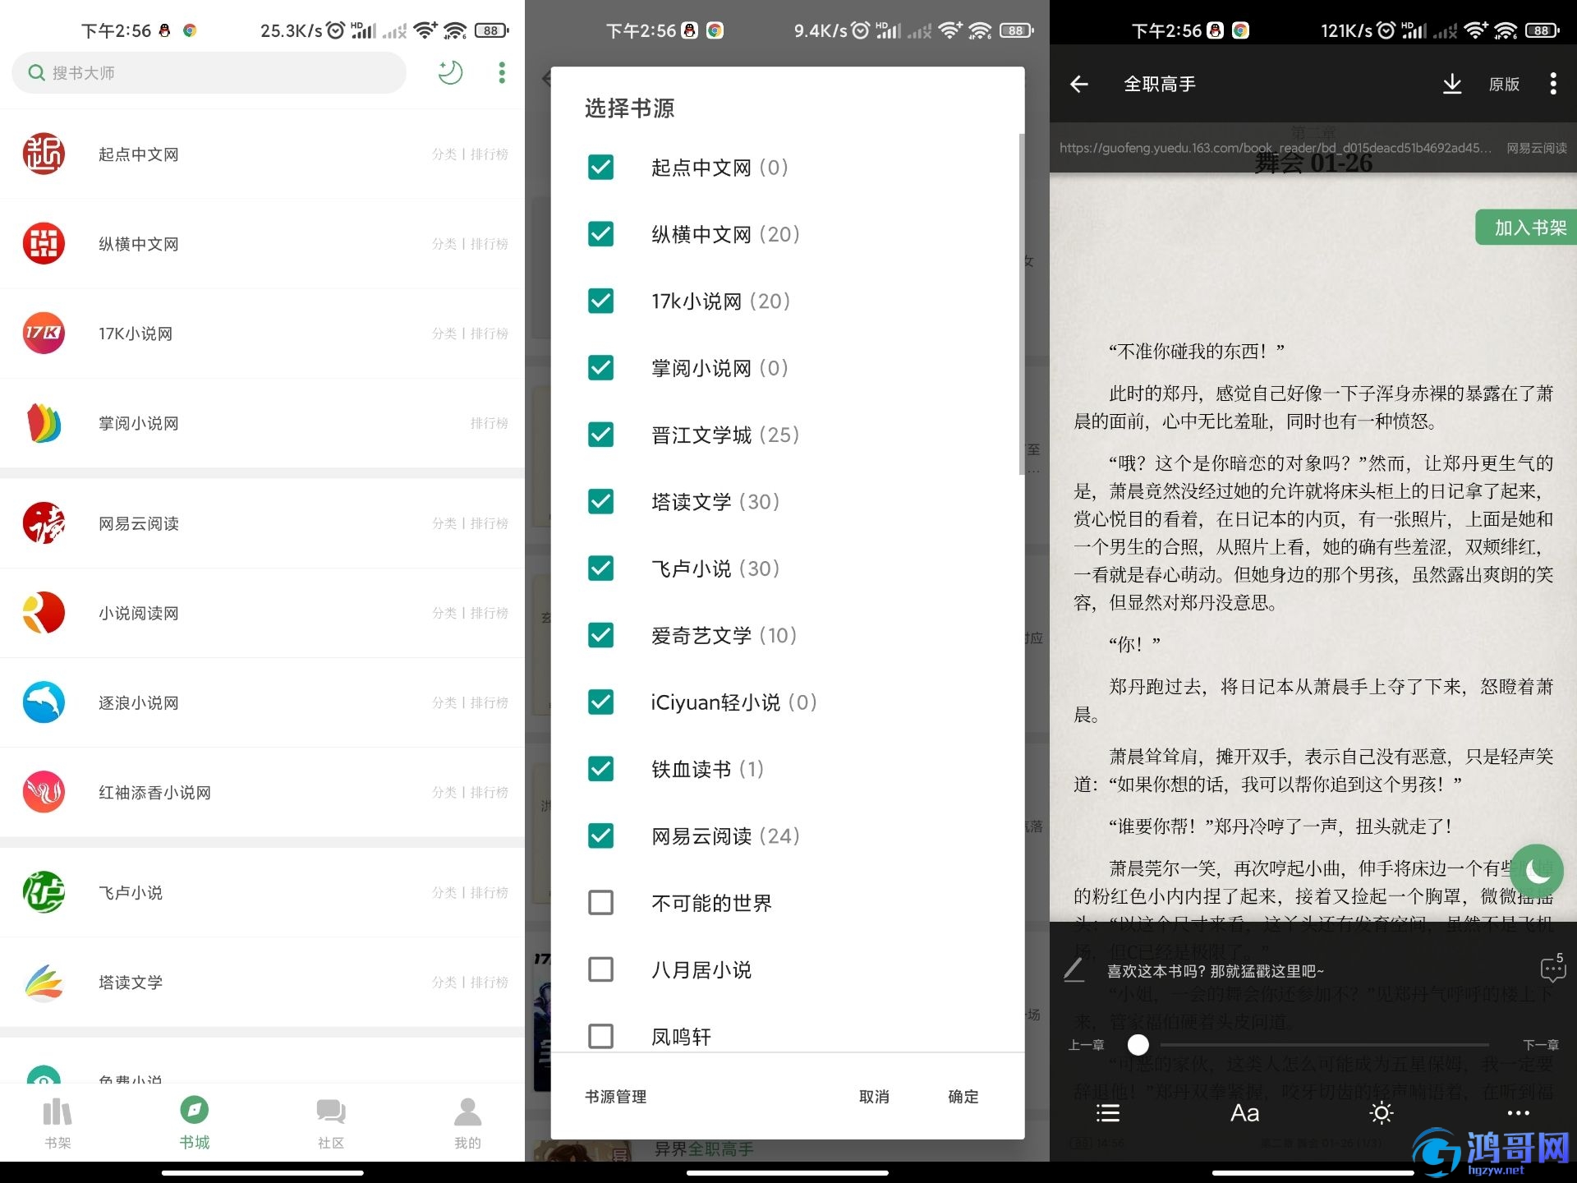
Task: Open 排行榜 for 掌阅小说网
Action: click(x=490, y=423)
